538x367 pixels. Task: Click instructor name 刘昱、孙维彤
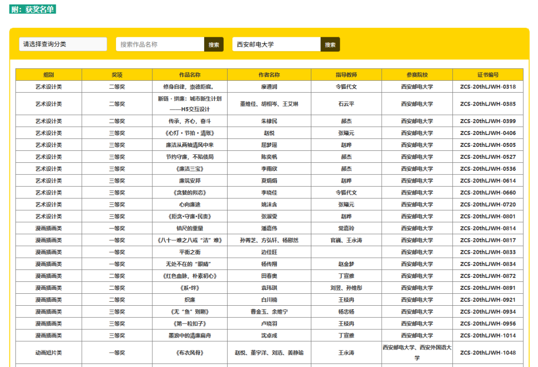[346, 288]
